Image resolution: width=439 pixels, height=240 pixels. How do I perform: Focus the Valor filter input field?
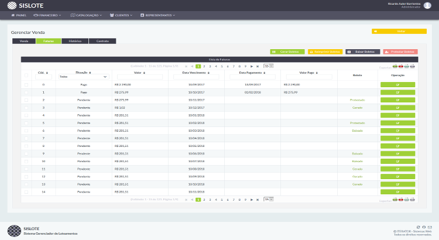140,77
